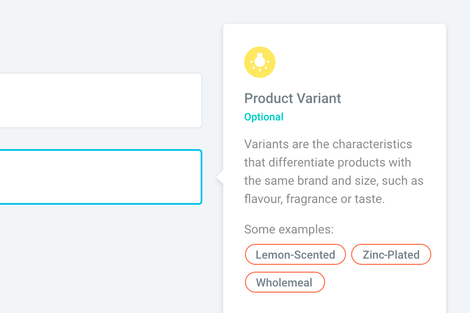Click the teal Optional label

(x=264, y=117)
